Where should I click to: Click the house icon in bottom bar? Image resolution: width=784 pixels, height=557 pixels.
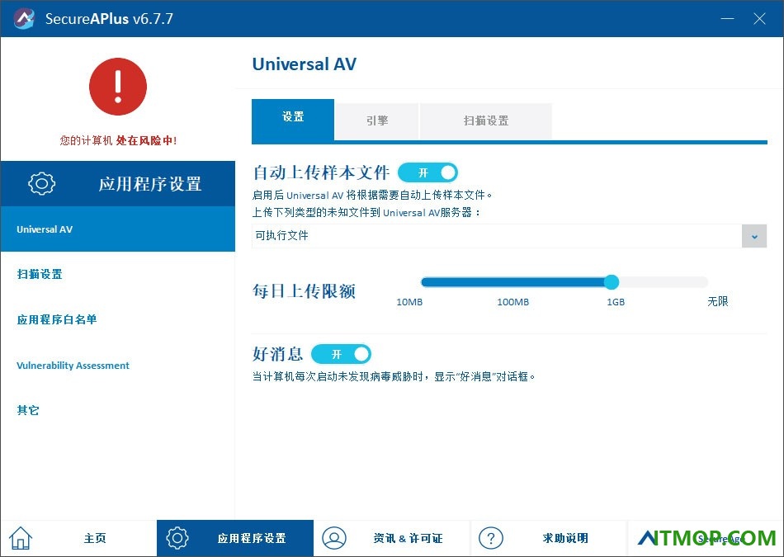pos(21,538)
